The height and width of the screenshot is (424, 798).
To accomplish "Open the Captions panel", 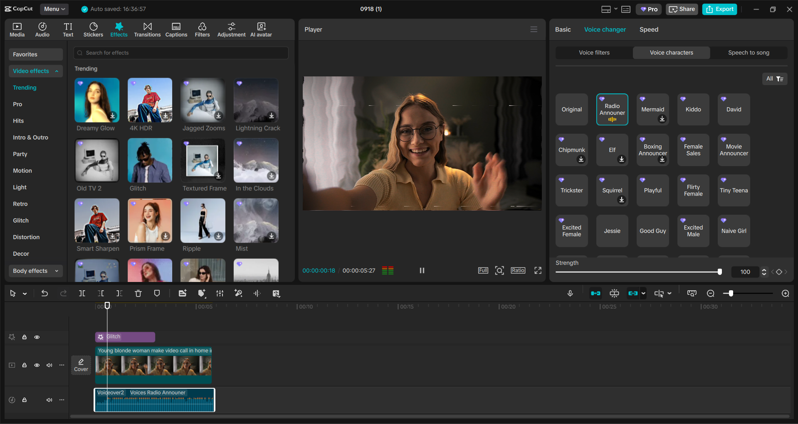I will (x=176, y=29).
